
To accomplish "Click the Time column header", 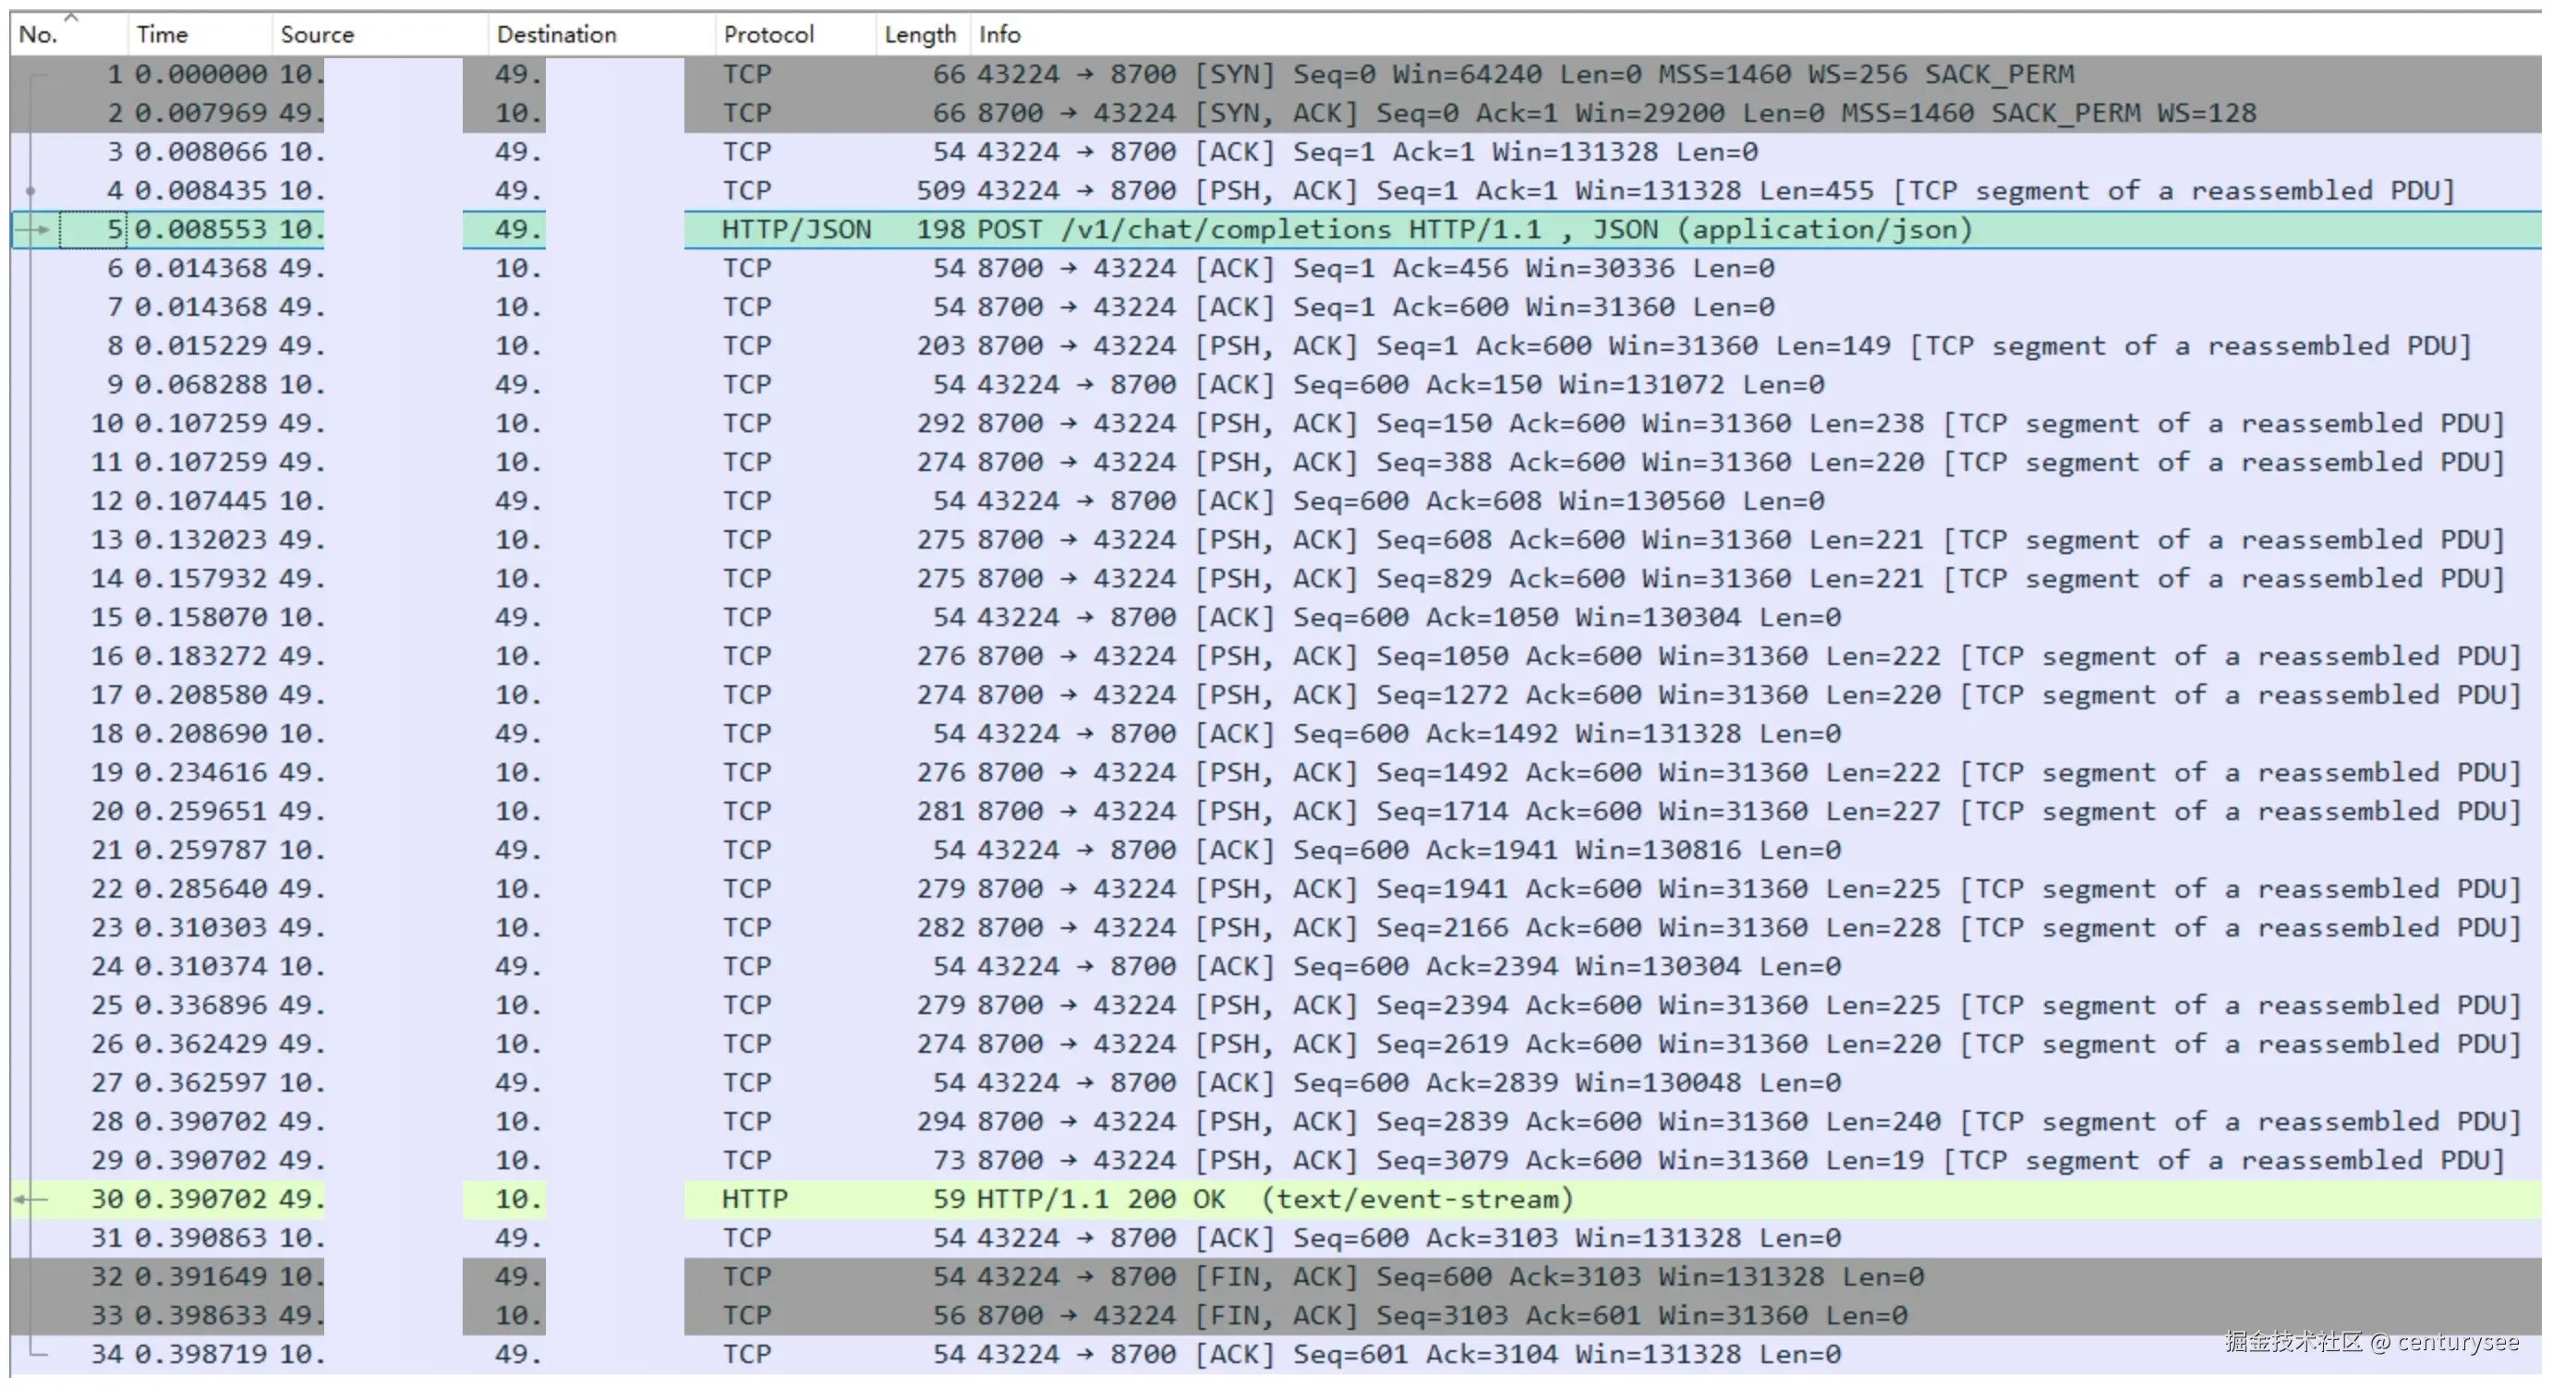I will click(162, 35).
